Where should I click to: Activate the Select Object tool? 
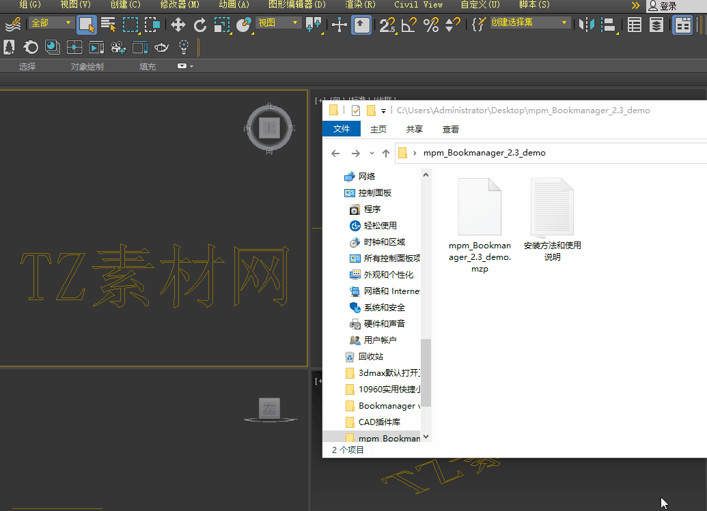coord(87,25)
